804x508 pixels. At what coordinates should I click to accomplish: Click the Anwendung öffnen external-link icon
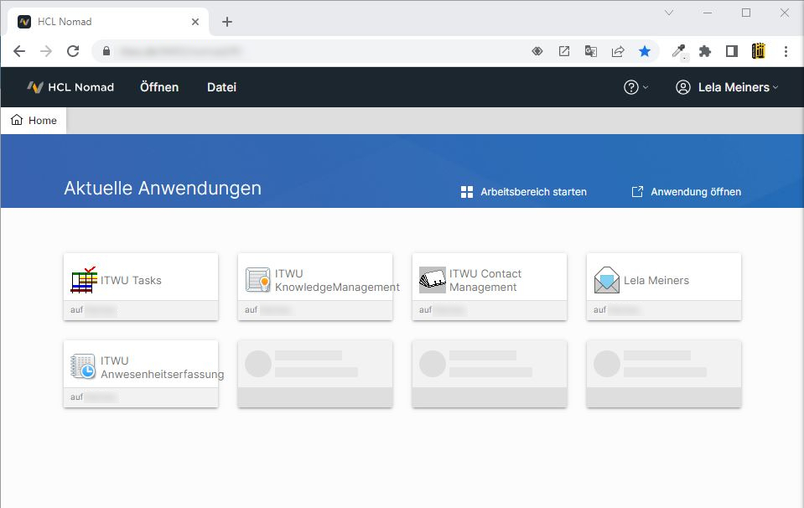[x=637, y=192]
